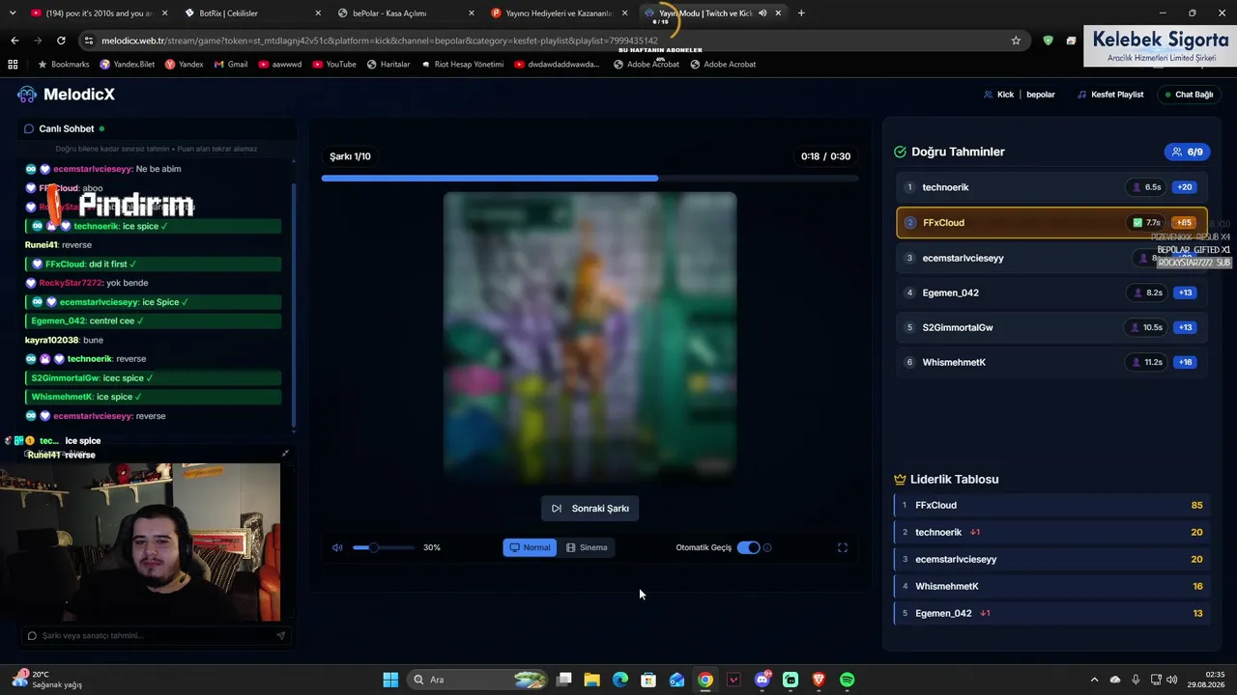Open the Riot Hesap Yönetimi bookmark
The height and width of the screenshot is (695, 1237).
pyautogui.click(x=461, y=64)
